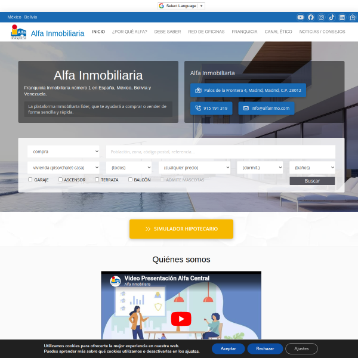Click the envelope icon beside info@alfainmo.com
This screenshot has width=358, height=358.
pos(246,108)
